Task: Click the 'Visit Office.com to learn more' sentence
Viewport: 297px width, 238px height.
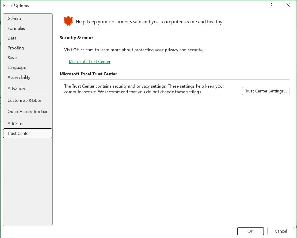Action: pos(133,50)
